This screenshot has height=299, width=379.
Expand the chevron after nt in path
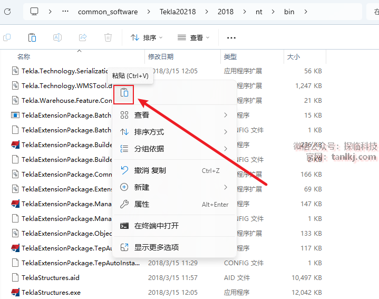(273, 12)
